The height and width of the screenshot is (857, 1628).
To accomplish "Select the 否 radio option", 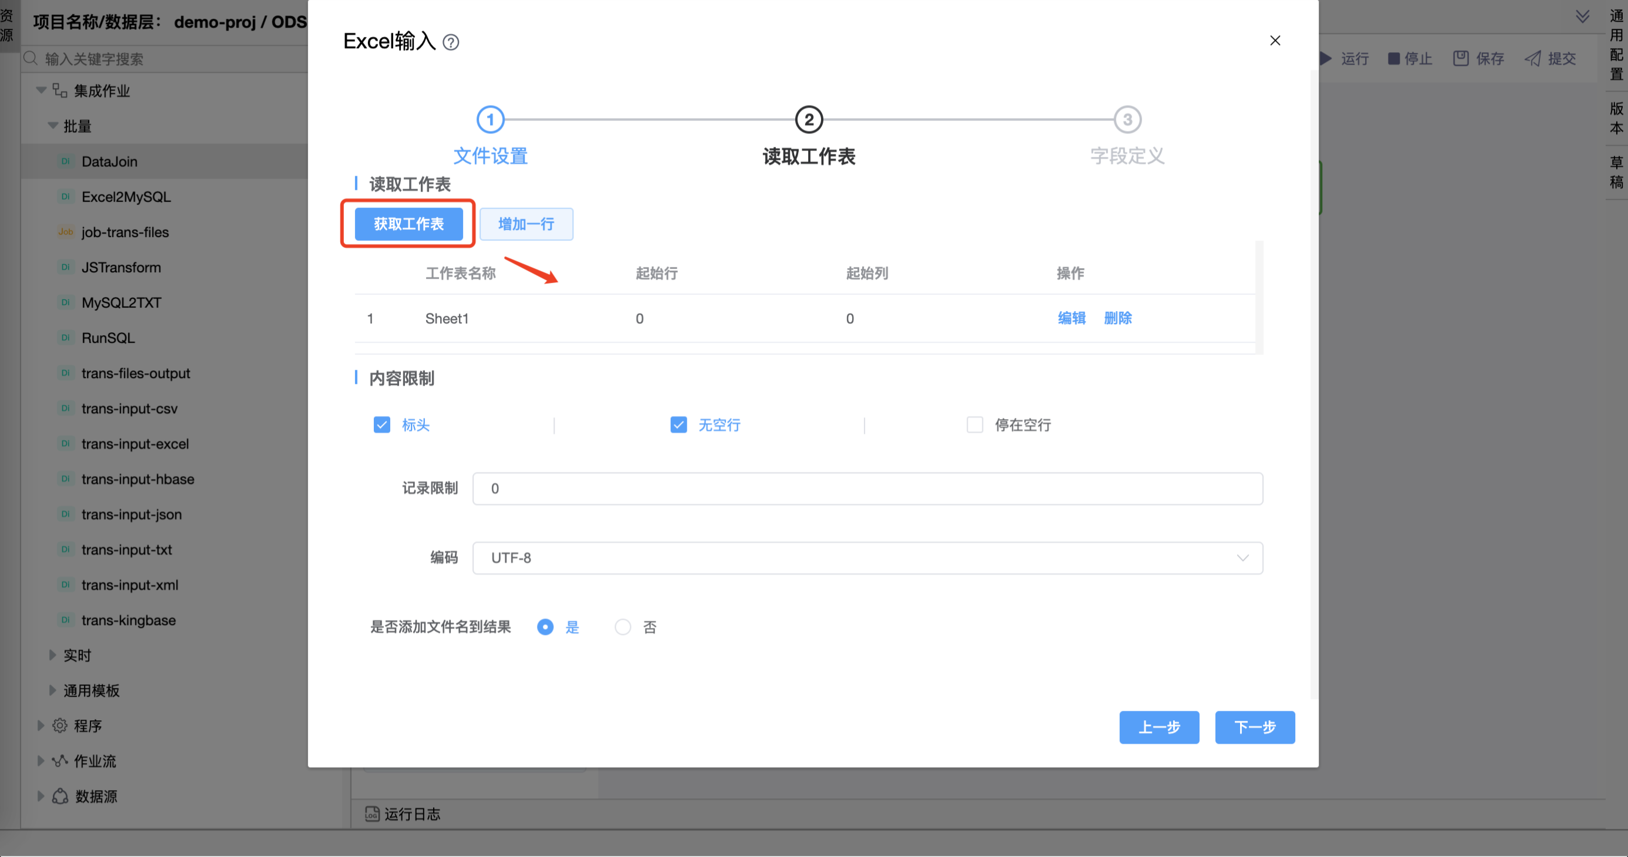I will point(623,627).
